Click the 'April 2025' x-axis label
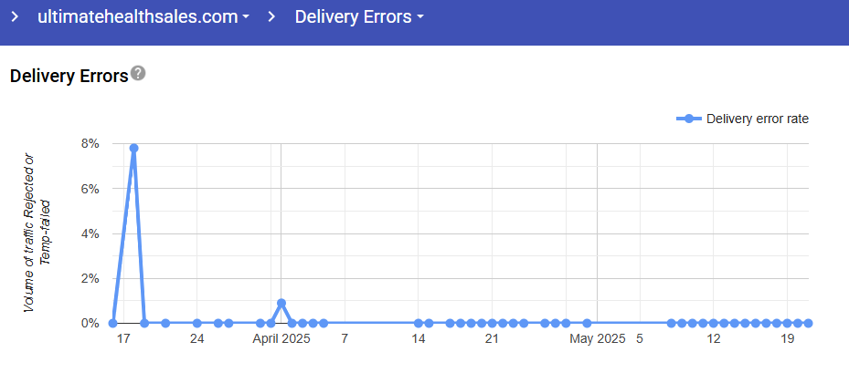Screen dimensions: 849x373 [x=281, y=339]
